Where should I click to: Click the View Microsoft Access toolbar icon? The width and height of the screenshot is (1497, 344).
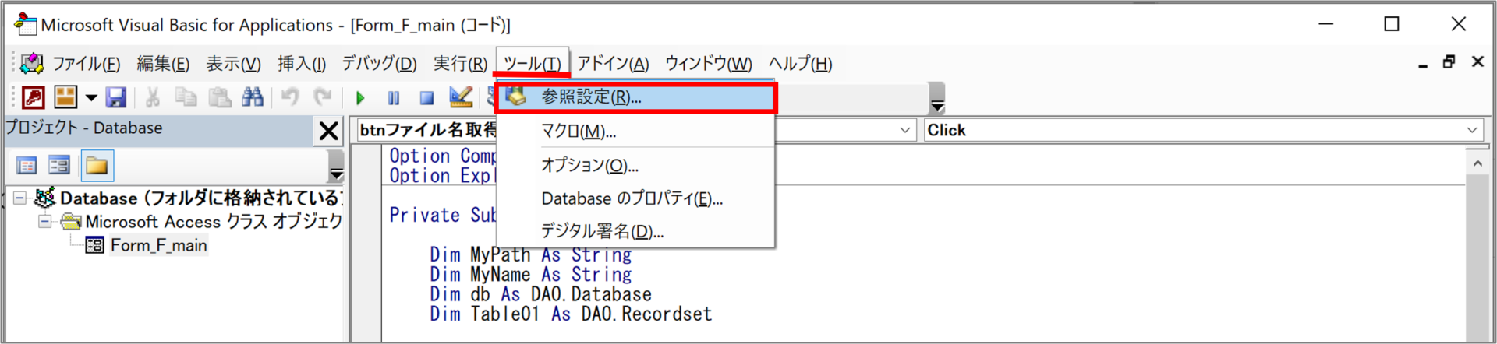tap(33, 98)
